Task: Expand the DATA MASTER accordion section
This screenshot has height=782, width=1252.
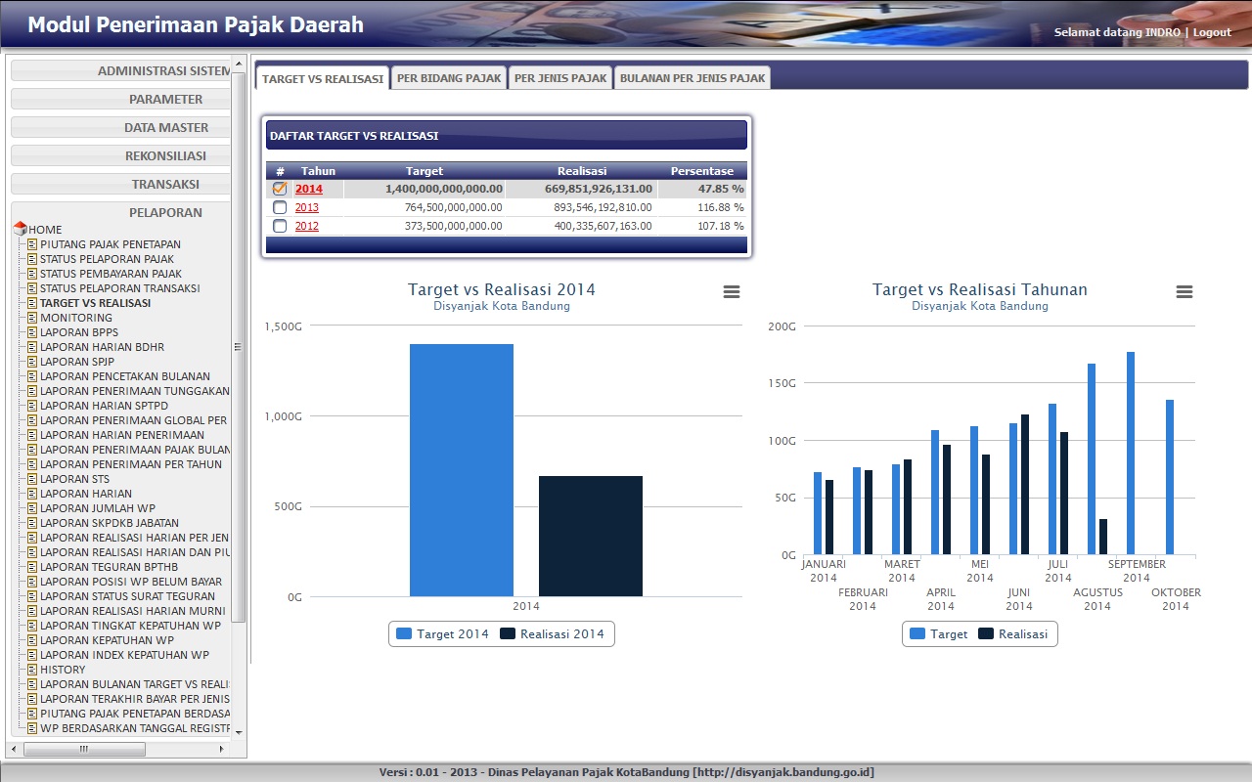Action: [x=121, y=127]
